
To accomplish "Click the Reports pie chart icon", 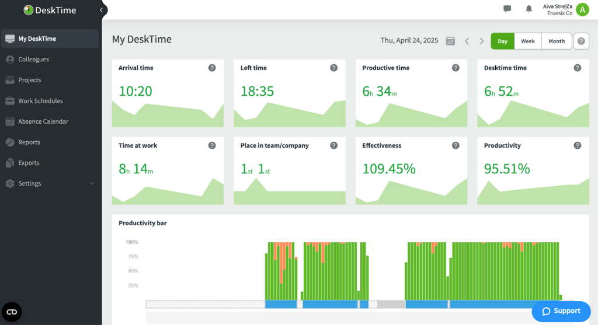I will 10,142.
